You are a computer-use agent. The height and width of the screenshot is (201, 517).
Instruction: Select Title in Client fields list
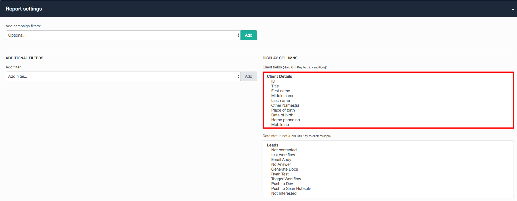[x=275, y=86]
